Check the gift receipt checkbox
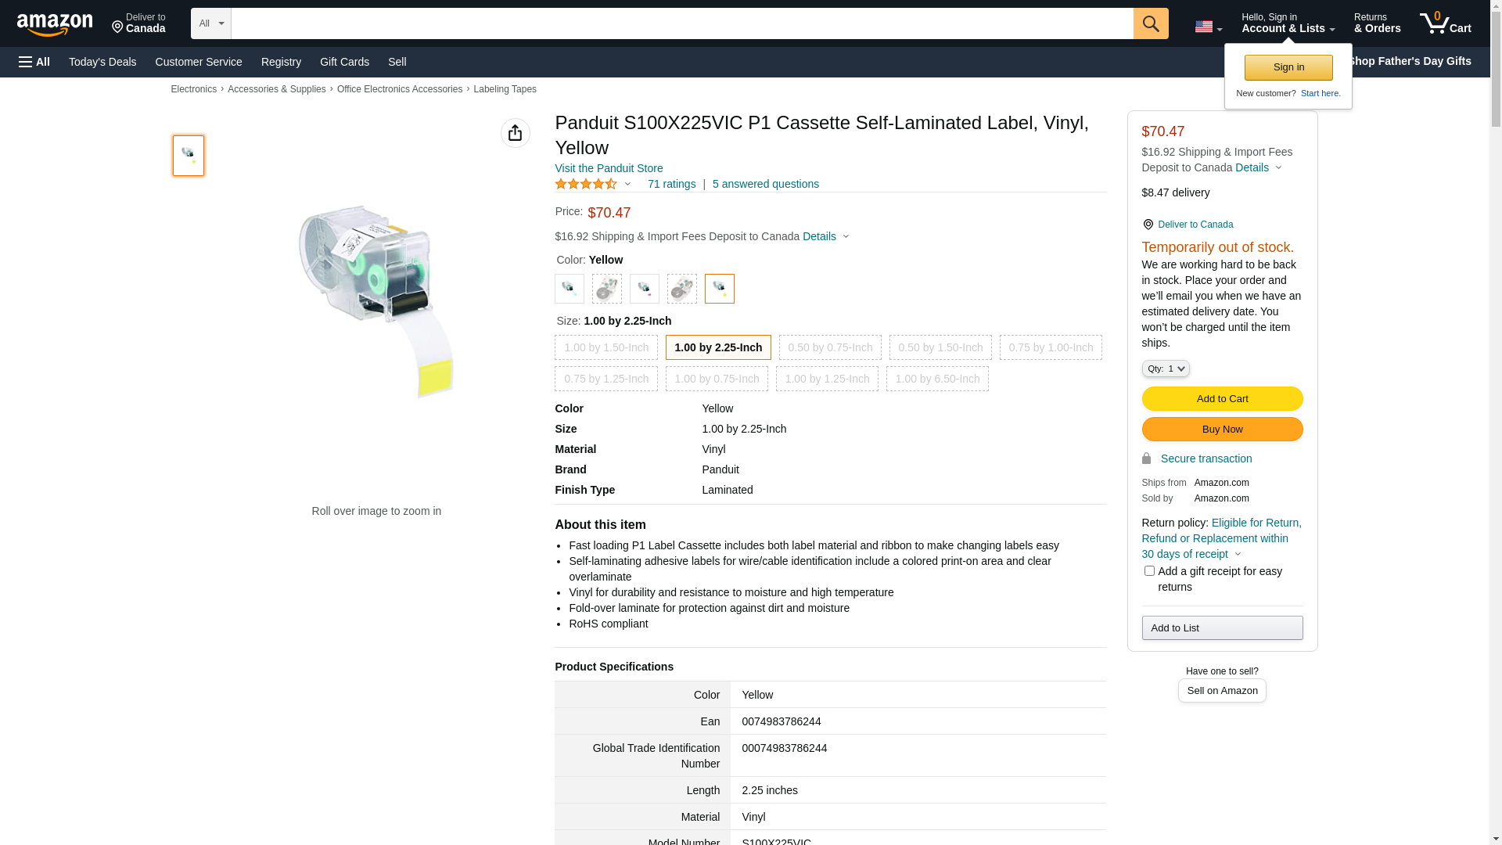Screen dimensions: 1502x845 [1149, 571]
